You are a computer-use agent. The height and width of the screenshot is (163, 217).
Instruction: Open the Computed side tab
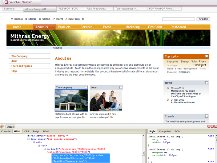pos(165,131)
